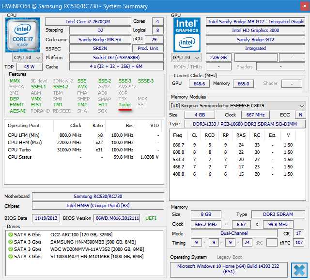Viewport: 310px width, 280px height.
Task: Click the µCU value 29 field
Action: (154, 40)
